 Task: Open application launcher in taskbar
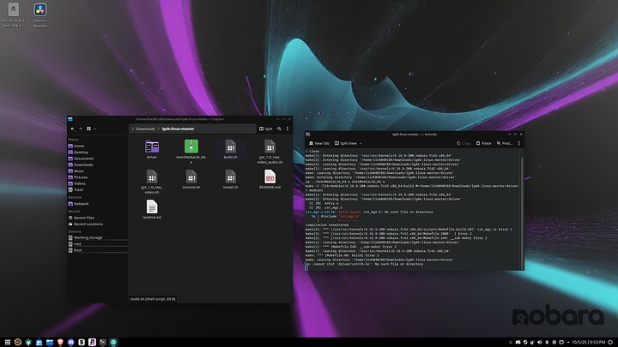click(8, 342)
